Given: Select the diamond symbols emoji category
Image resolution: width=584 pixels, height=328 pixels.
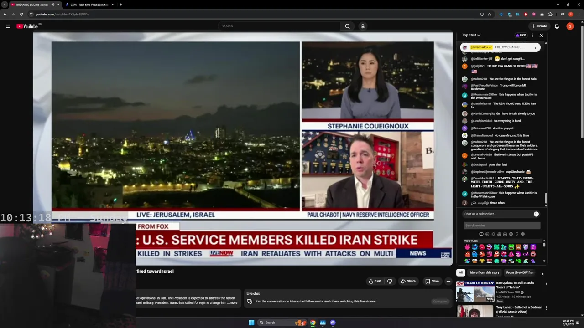Looking at the screenshot, I should 523,234.
